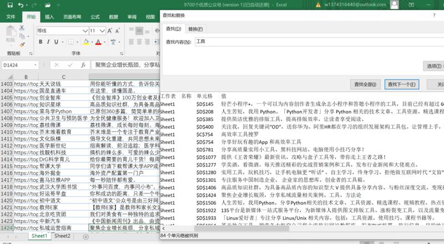
Task: Expand the font size dropdown showing 11
Action: pyautogui.click(x=102, y=30)
